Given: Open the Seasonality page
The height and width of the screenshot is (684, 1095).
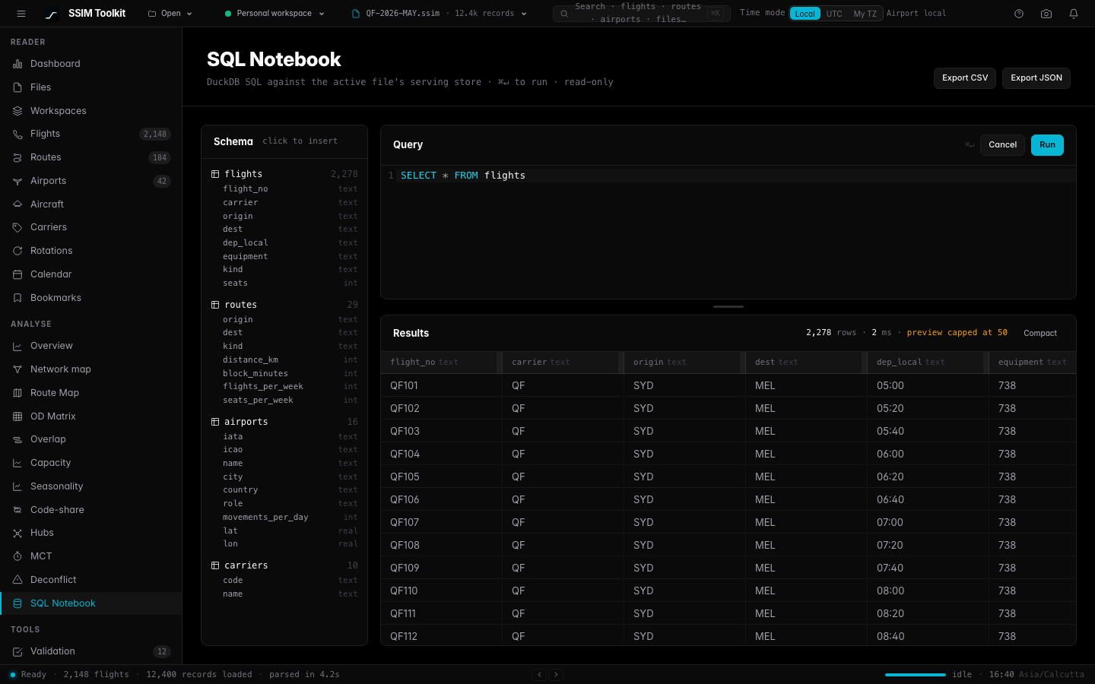Looking at the screenshot, I should [91, 486].
